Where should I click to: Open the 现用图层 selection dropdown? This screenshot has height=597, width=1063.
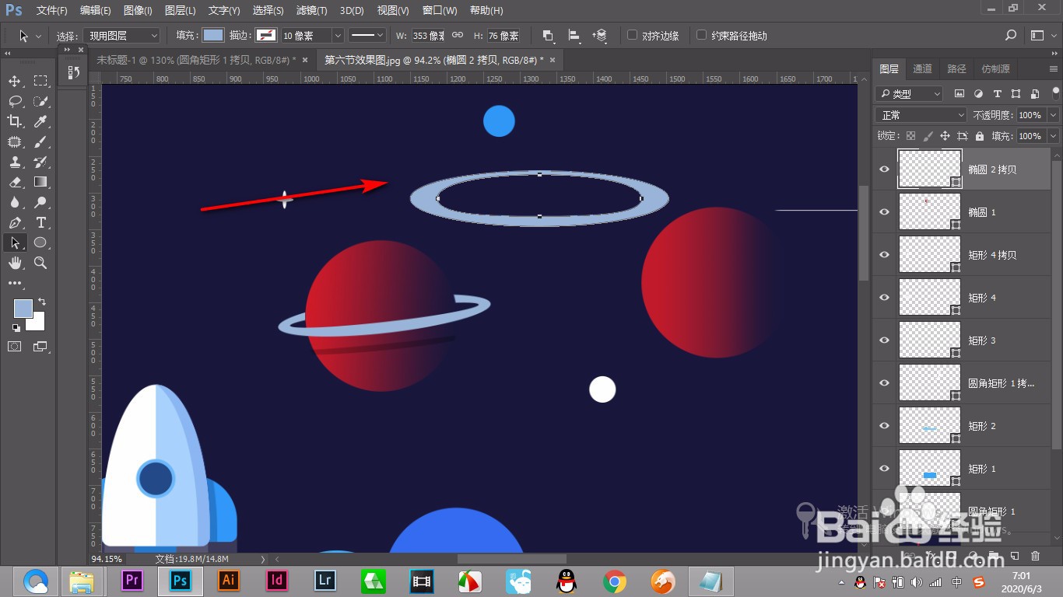(x=122, y=36)
